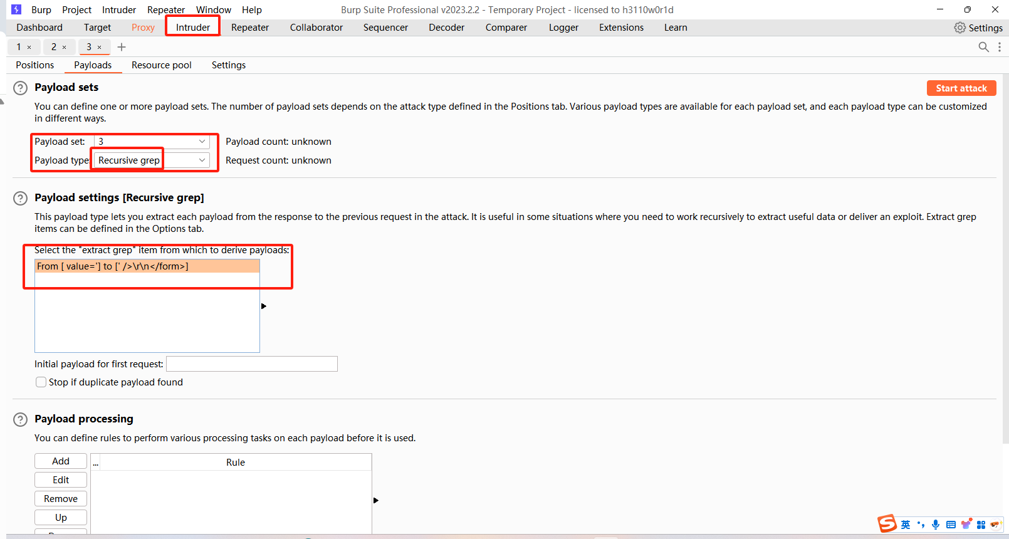This screenshot has height=539, width=1009.
Task: Open Payload sets help icon
Action: [21, 88]
